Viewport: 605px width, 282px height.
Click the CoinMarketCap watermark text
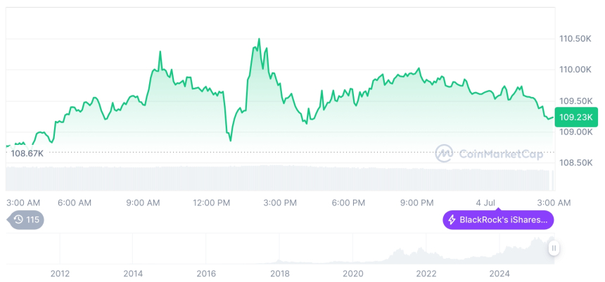pos(501,153)
